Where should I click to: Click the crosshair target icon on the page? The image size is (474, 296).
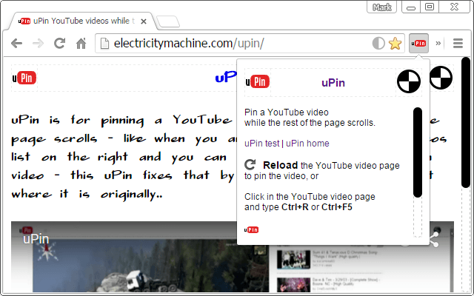[x=441, y=78]
